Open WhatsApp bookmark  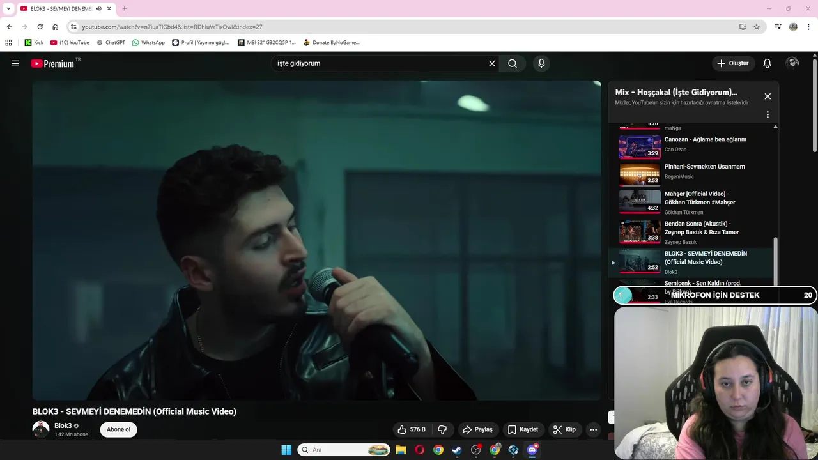(x=148, y=43)
